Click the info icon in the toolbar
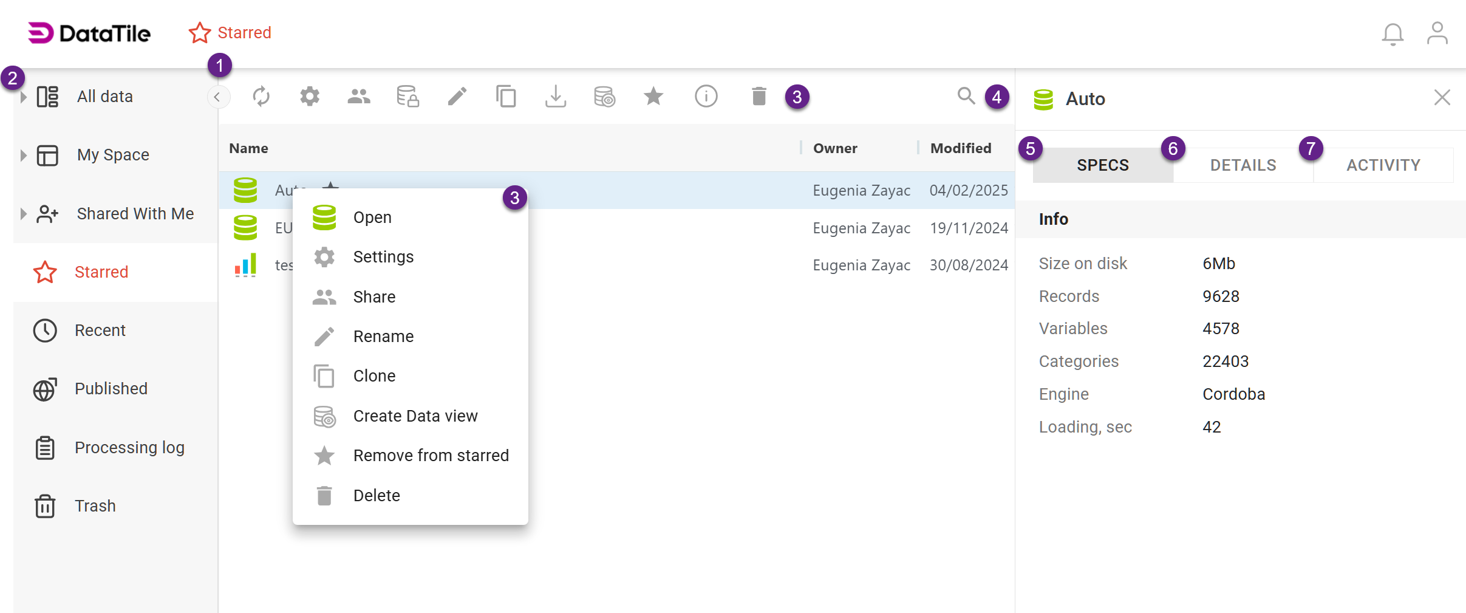 coord(706,97)
